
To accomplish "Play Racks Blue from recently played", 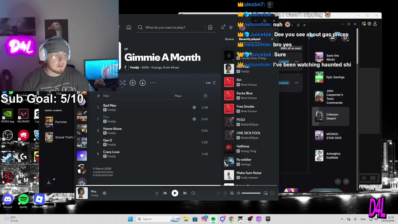I will tap(249, 96).
